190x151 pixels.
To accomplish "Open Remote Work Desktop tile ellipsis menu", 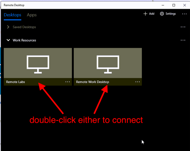I will (137, 82).
